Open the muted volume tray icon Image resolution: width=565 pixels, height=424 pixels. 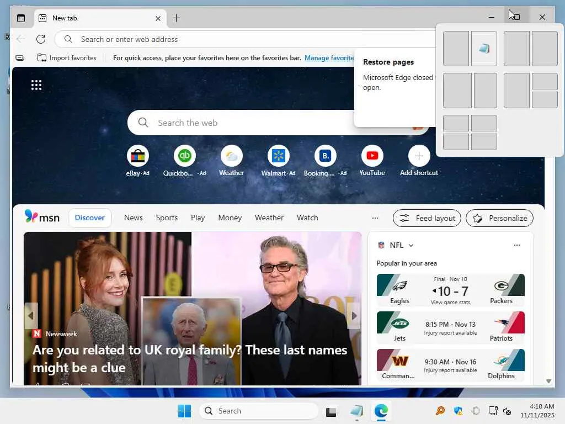tap(507, 411)
